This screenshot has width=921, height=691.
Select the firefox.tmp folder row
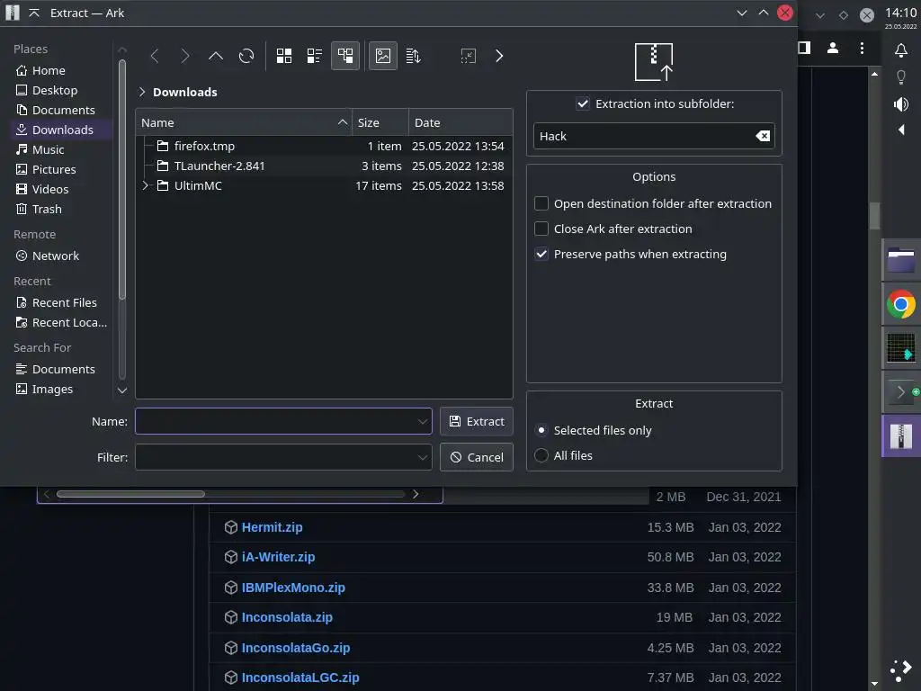click(324, 147)
